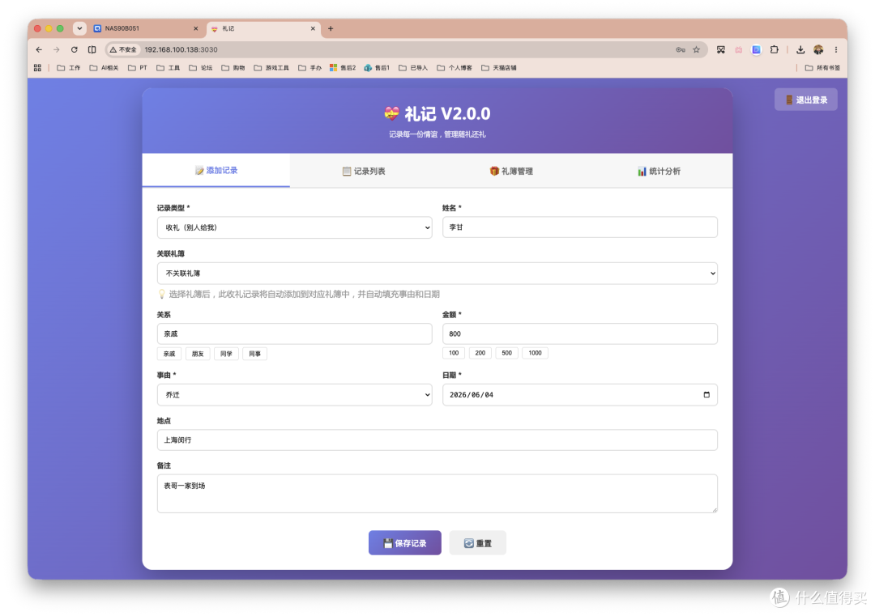Open the downloads arrow icon
This screenshot has width=875, height=616.
(800, 49)
